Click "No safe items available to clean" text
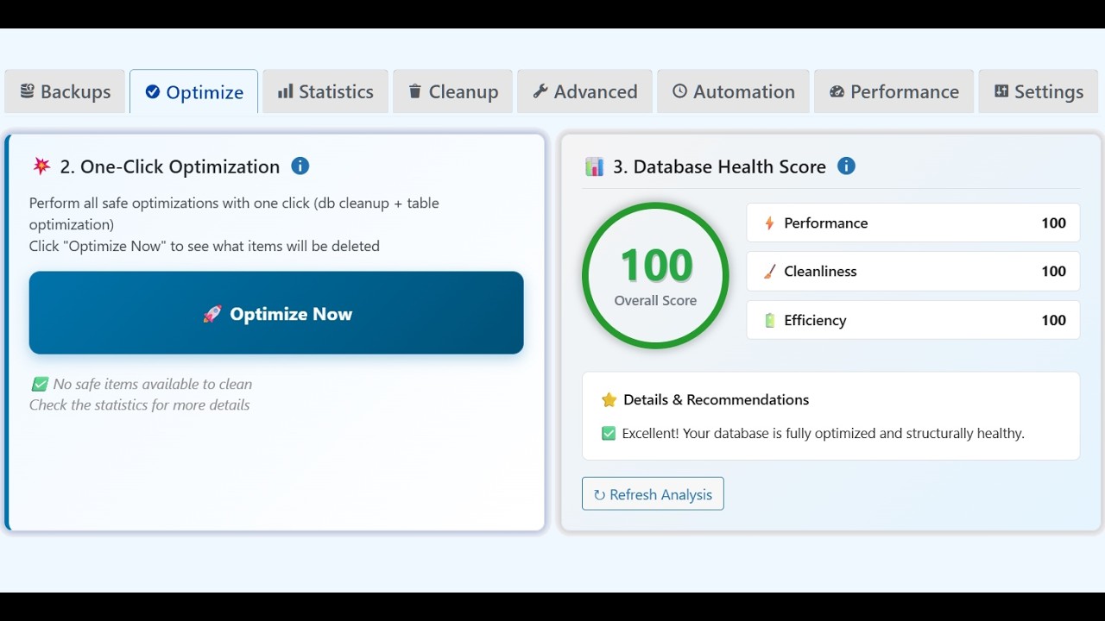This screenshot has height=621, width=1105. pos(153,384)
